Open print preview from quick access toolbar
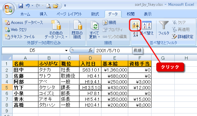The width and height of the screenshot is (197, 116). coord(48,6)
